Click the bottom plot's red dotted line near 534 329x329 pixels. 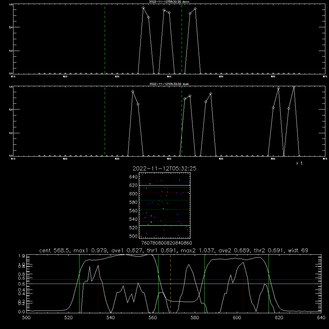98,284
